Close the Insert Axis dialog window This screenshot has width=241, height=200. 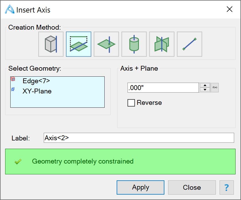pos(230,9)
